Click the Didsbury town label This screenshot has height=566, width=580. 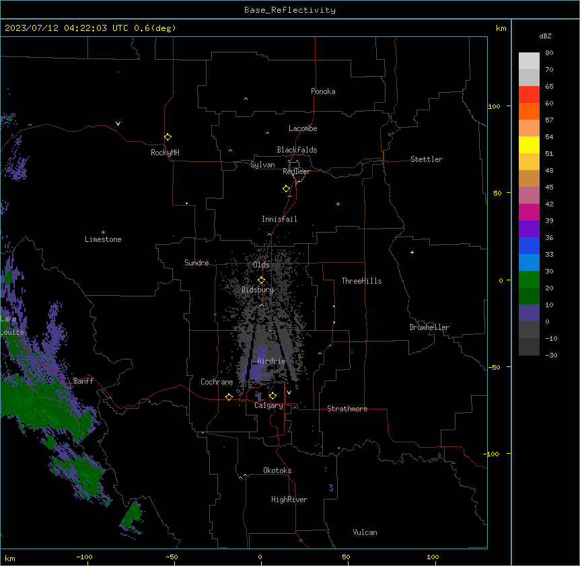click(x=258, y=290)
